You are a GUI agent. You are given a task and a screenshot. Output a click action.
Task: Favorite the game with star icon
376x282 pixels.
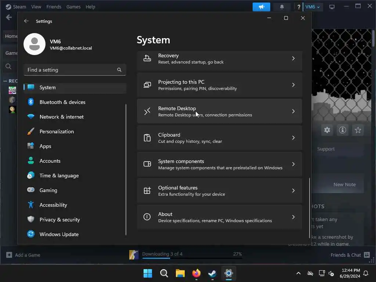pyautogui.click(x=358, y=130)
